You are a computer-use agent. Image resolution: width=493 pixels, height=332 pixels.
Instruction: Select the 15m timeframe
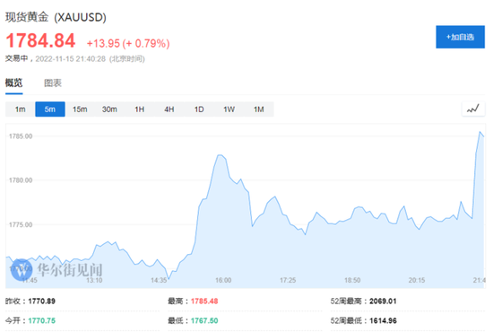[x=80, y=109]
